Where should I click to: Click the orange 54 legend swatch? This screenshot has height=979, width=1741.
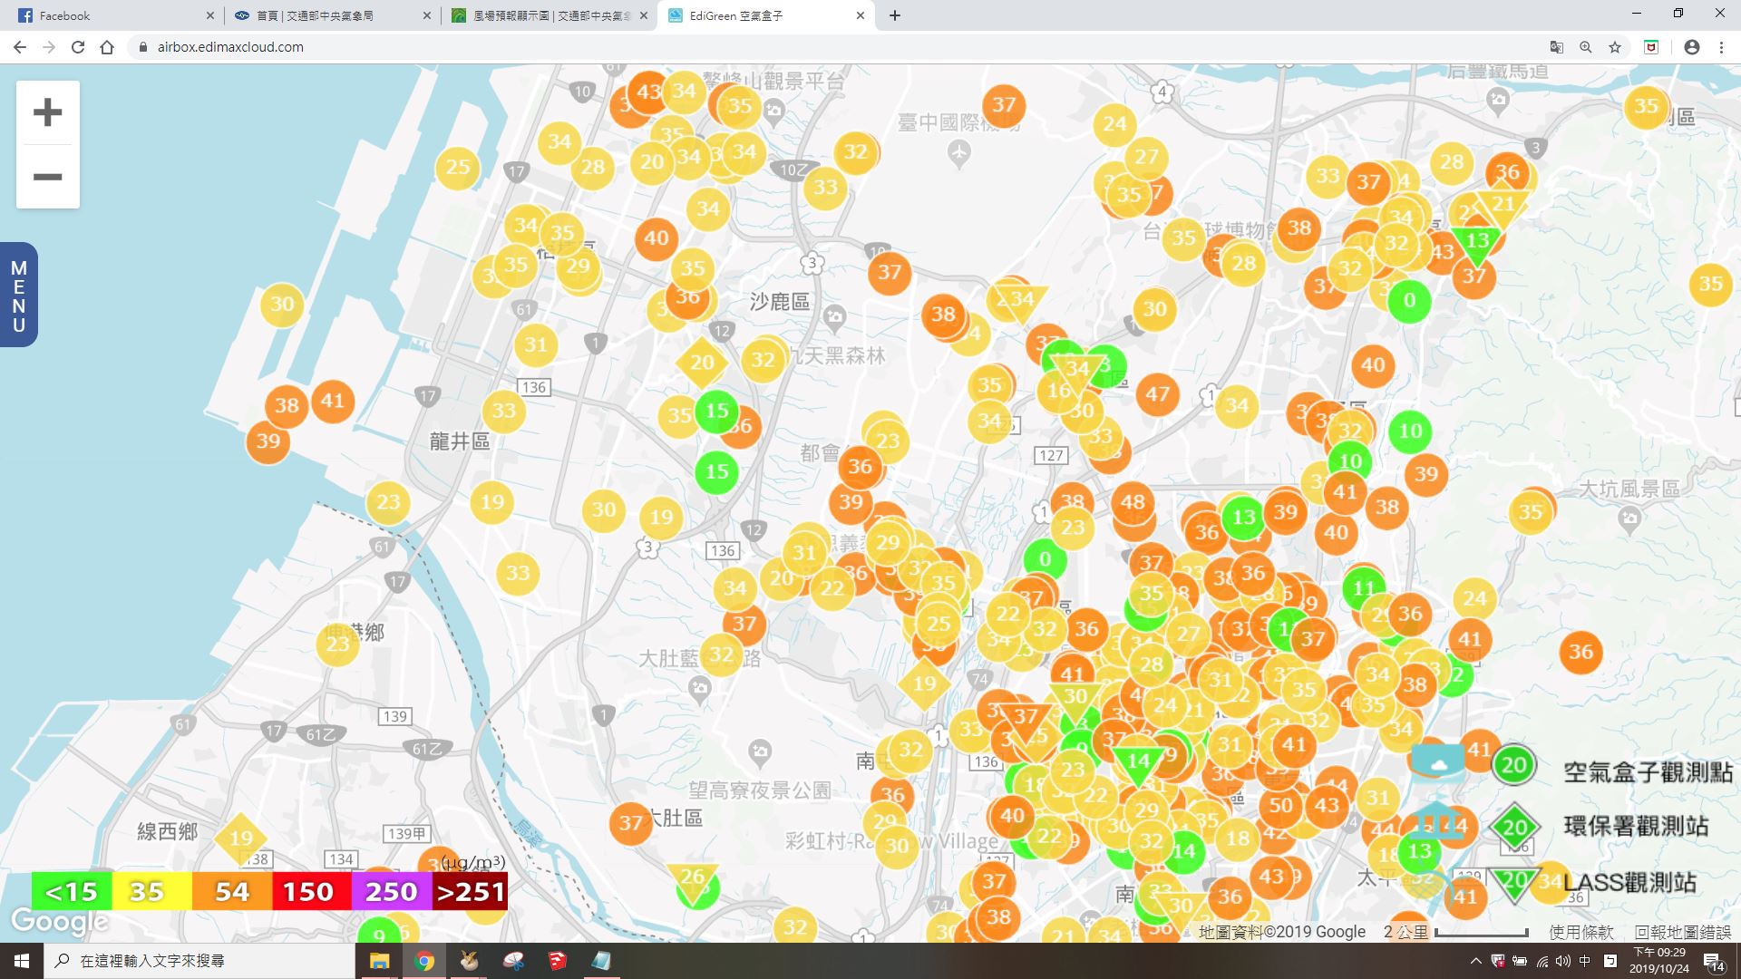(231, 891)
